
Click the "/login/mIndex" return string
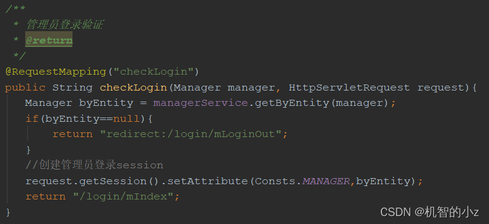(124, 196)
